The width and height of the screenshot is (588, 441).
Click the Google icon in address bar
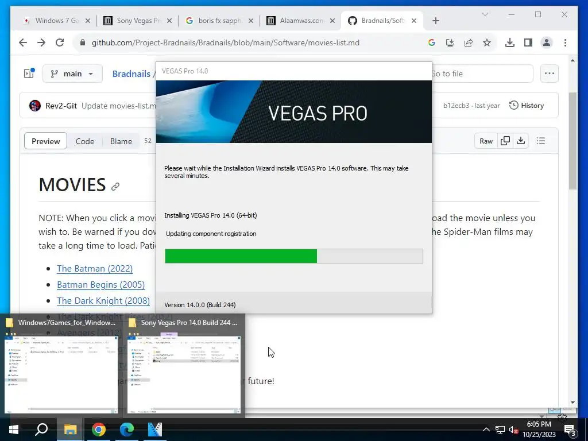[432, 42]
